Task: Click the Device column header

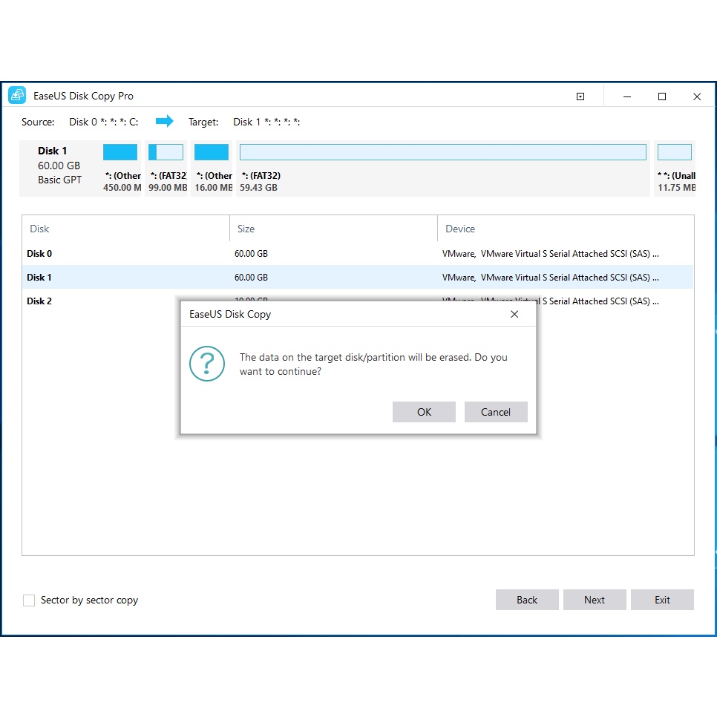Action: pyautogui.click(x=459, y=229)
